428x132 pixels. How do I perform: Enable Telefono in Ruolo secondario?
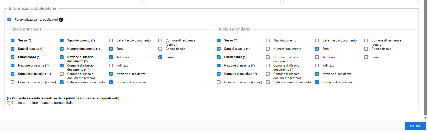pos(317,57)
